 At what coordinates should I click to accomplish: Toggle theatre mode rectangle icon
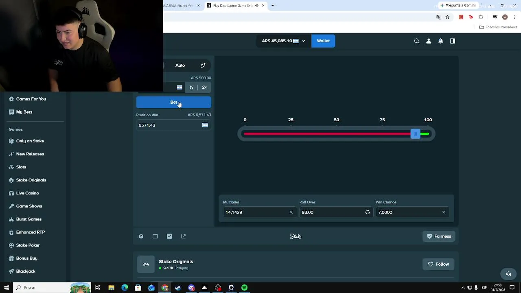155,236
